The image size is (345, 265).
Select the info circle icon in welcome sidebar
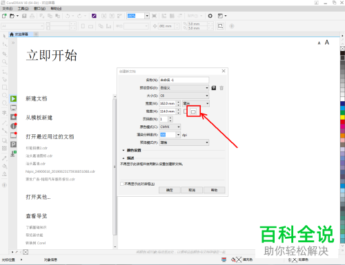click(13, 126)
